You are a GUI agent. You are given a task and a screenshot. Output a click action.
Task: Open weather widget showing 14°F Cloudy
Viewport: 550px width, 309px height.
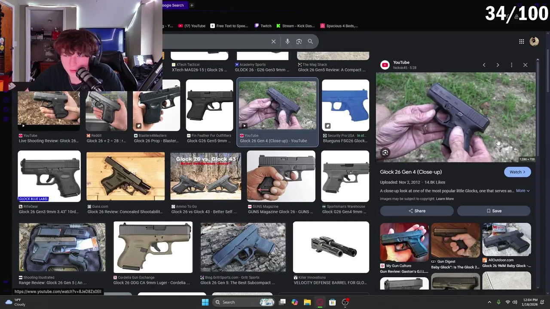pyautogui.click(x=15, y=302)
